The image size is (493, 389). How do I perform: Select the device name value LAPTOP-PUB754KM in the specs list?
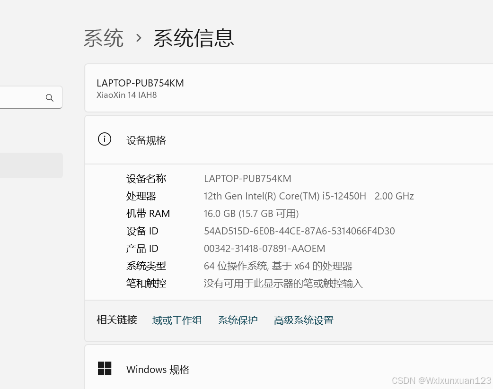click(247, 179)
